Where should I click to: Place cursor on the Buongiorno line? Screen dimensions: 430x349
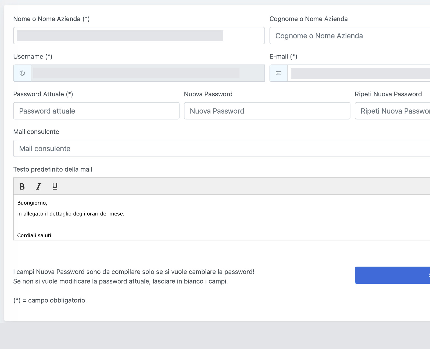click(x=33, y=203)
